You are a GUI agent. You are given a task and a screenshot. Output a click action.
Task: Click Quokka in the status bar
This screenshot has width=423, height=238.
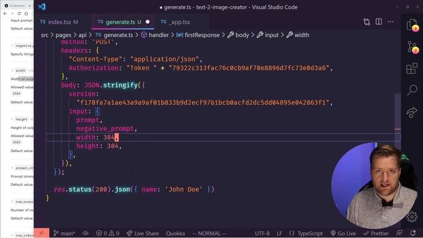(x=175, y=233)
